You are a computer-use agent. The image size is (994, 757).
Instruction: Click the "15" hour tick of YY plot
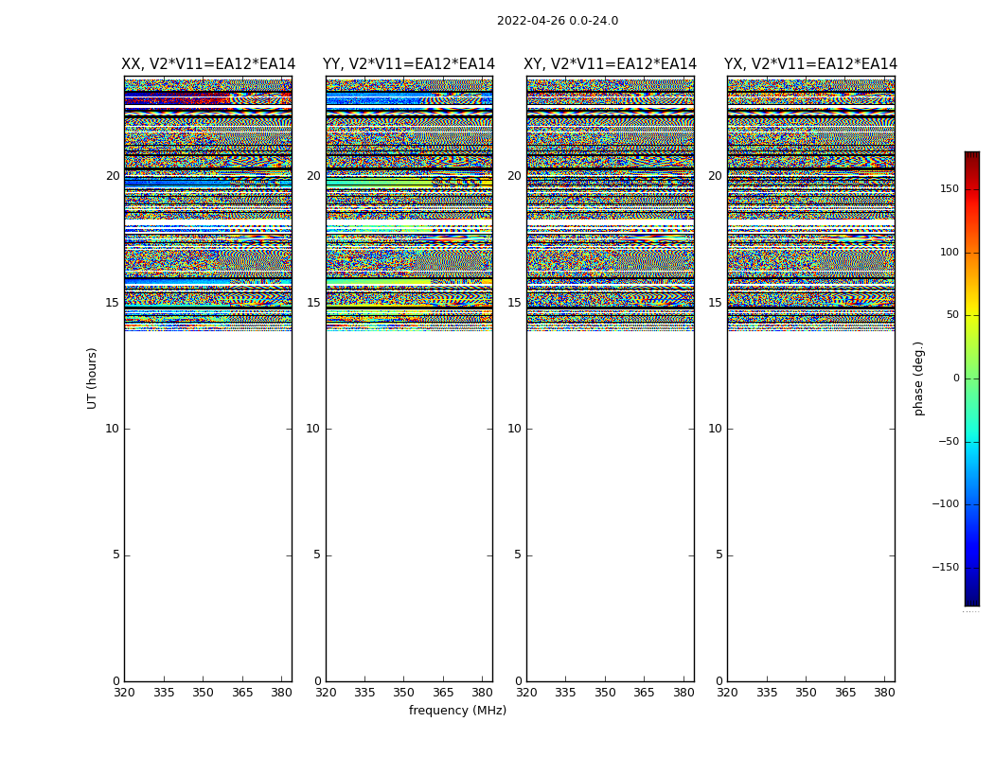point(313,303)
